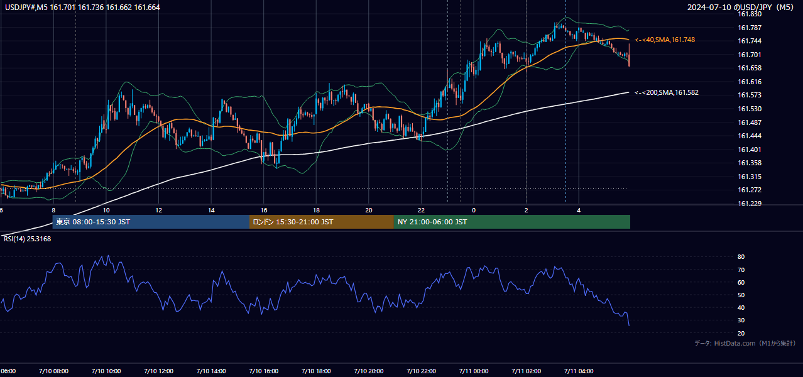Viewport: 803px width, 377px height.
Task: Click RSI scale level 80
Action: tap(741, 257)
